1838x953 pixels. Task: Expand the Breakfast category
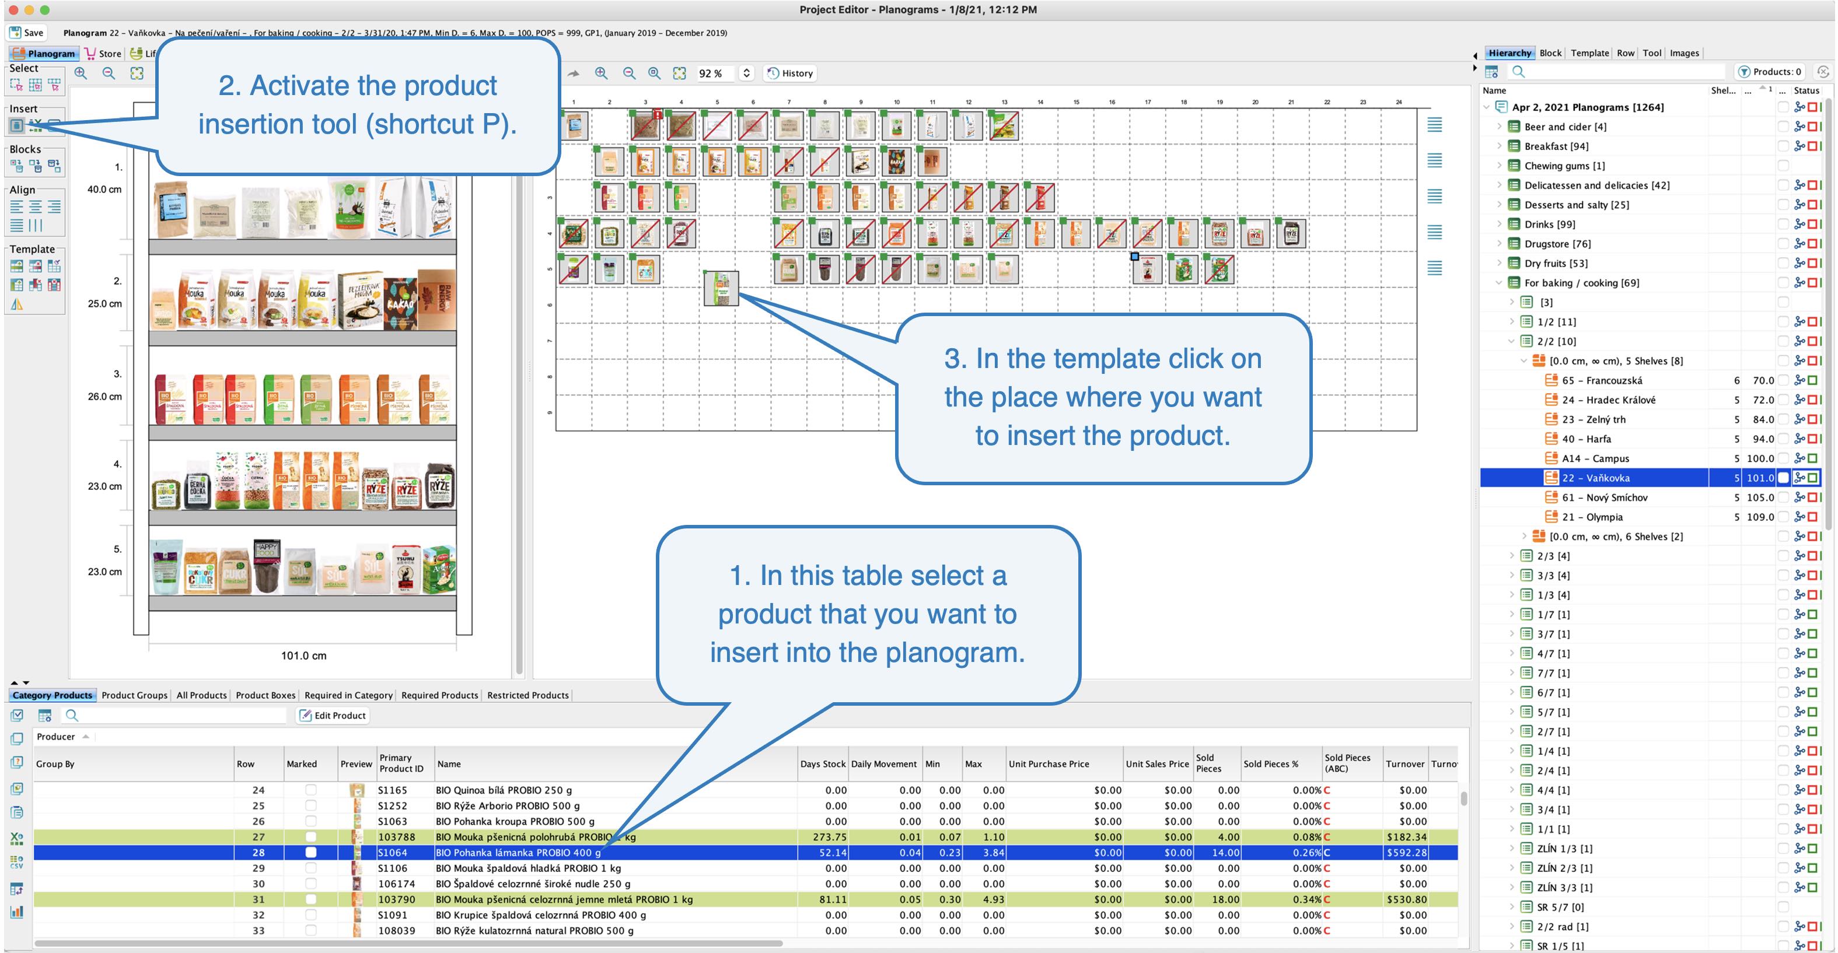click(1498, 146)
